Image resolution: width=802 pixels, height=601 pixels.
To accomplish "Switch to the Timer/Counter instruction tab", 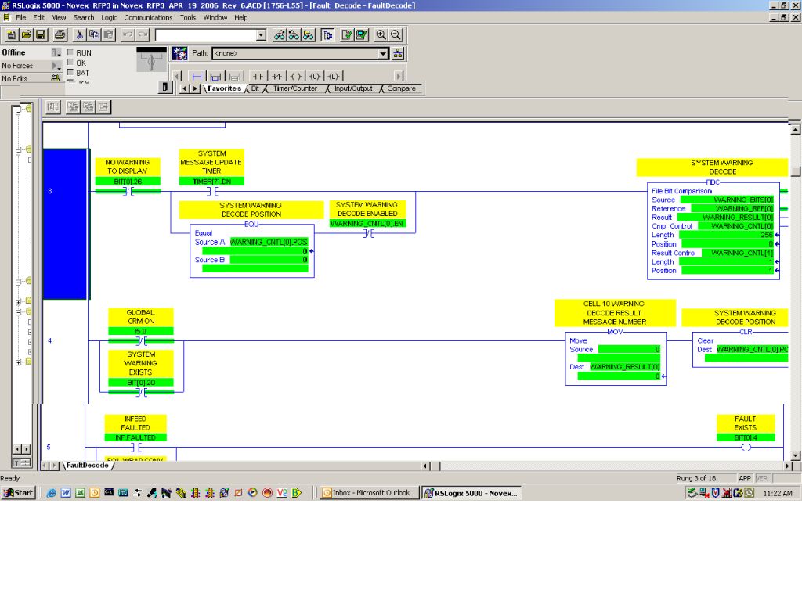I will 295,88.
